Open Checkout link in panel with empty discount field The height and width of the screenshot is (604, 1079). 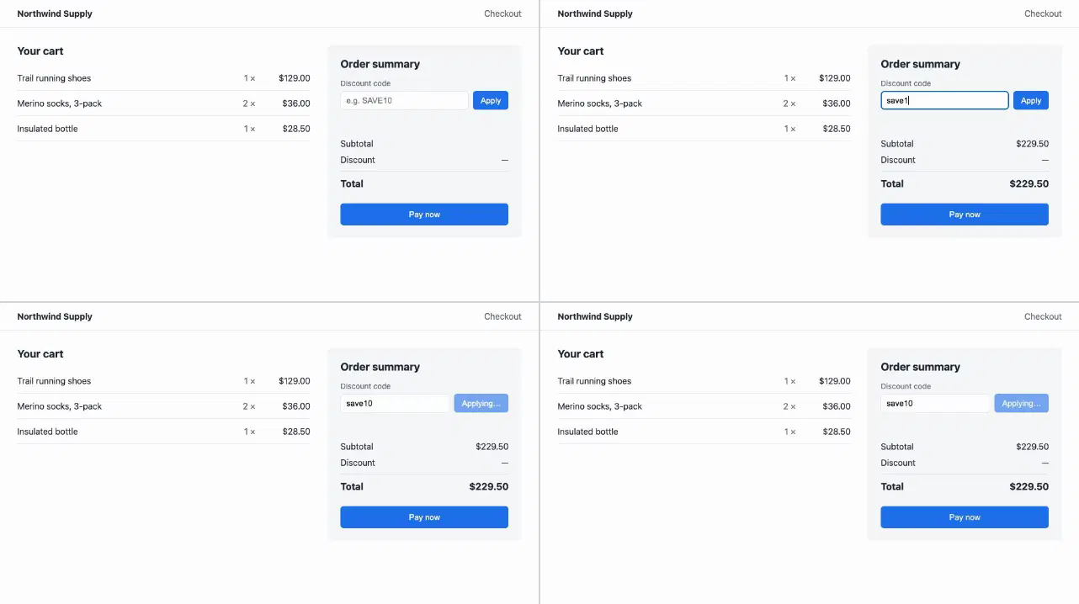click(502, 13)
